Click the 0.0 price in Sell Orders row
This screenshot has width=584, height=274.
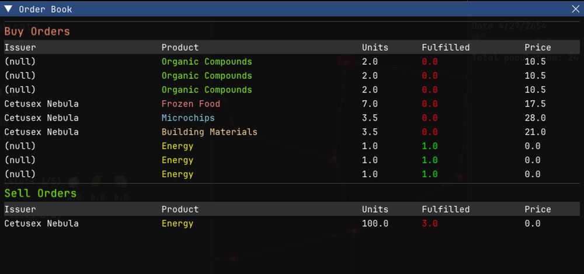[x=533, y=223]
